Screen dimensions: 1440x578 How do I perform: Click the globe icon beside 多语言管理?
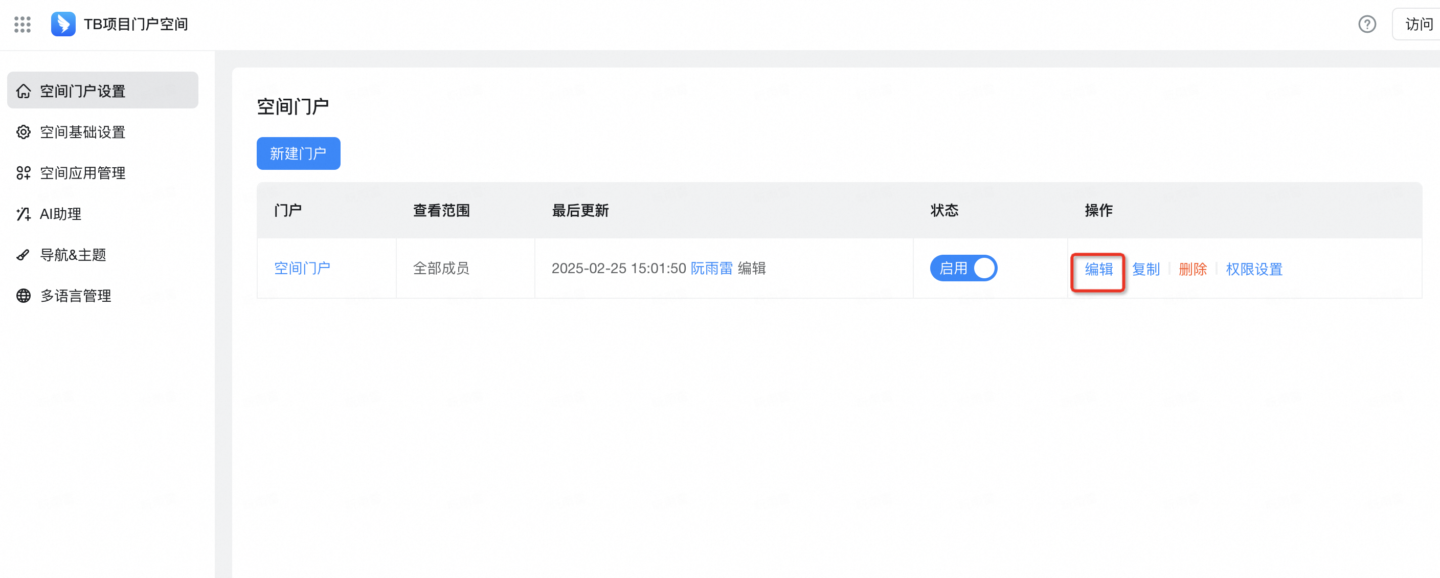[24, 296]
